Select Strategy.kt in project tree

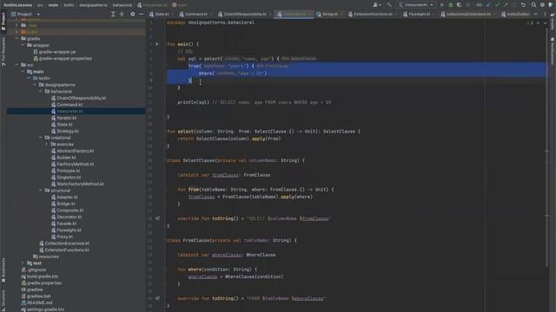point(68,131)
